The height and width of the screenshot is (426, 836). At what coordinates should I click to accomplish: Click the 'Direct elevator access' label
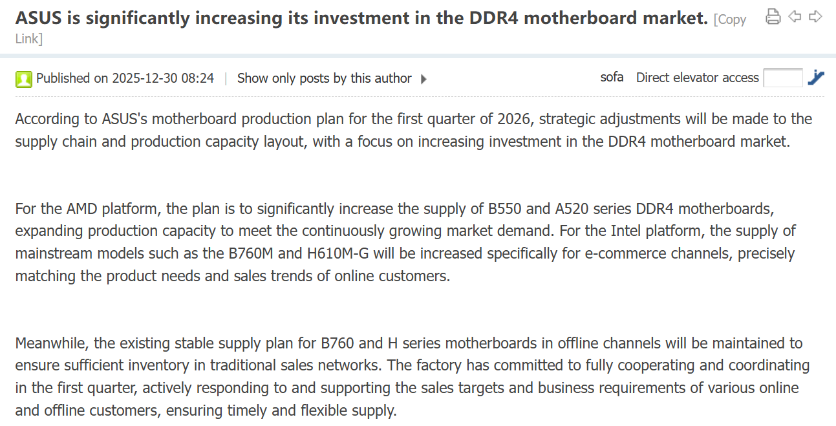point(697,78)
